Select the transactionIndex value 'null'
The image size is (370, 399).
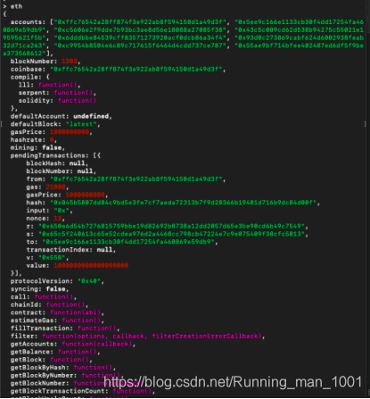[104, 249]
